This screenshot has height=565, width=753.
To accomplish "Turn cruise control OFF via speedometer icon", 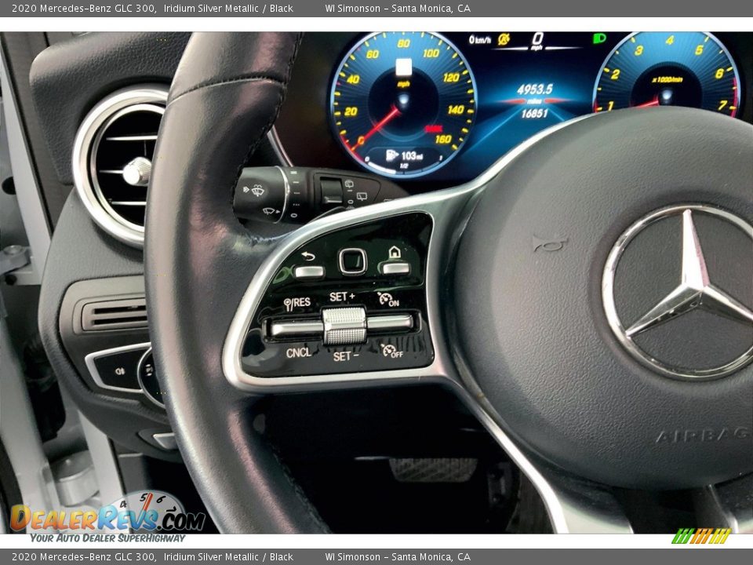I will pos(392,351).
